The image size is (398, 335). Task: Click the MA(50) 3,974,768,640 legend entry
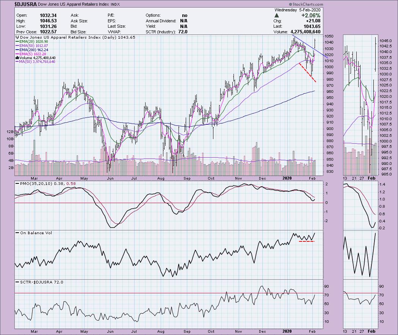(x=35, y=62)
